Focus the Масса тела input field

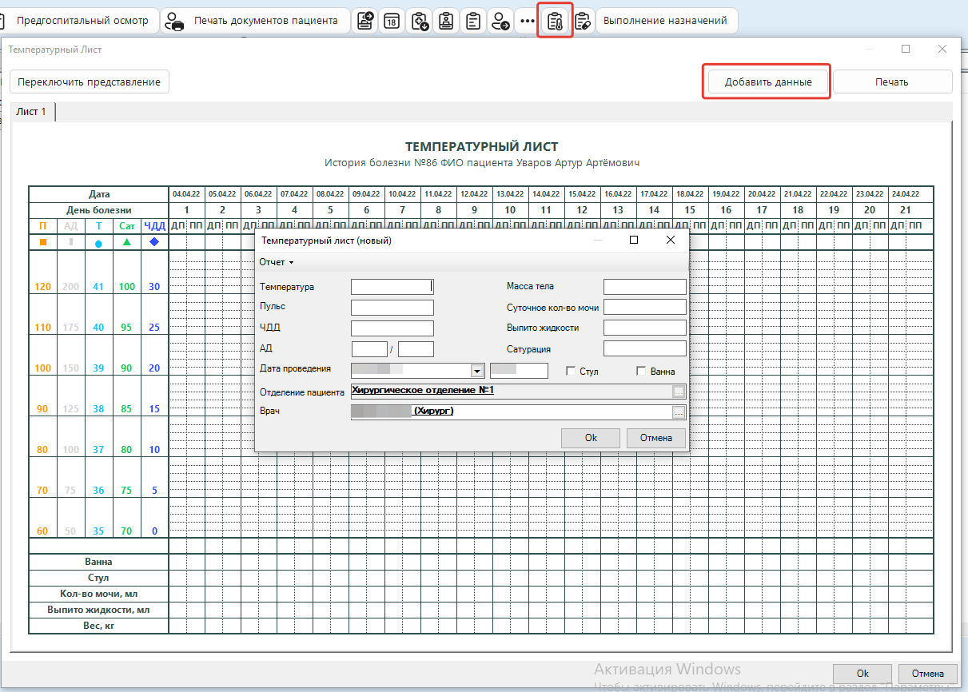[x=645, y=287]
